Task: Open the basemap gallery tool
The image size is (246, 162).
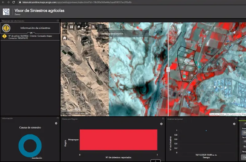Action: pos(72,27)
